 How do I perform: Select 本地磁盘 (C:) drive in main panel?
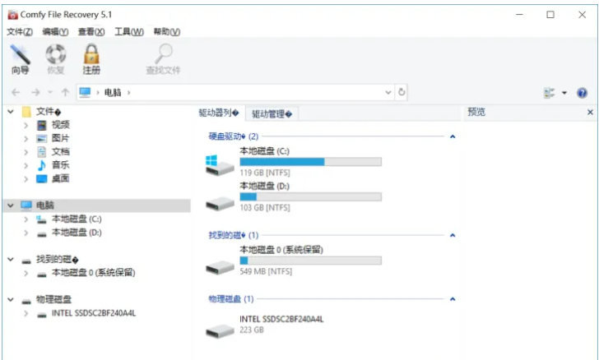pos(265,151)
